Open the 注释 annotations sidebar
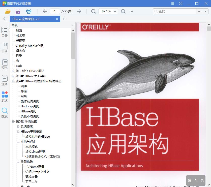 tap(5, 80)
